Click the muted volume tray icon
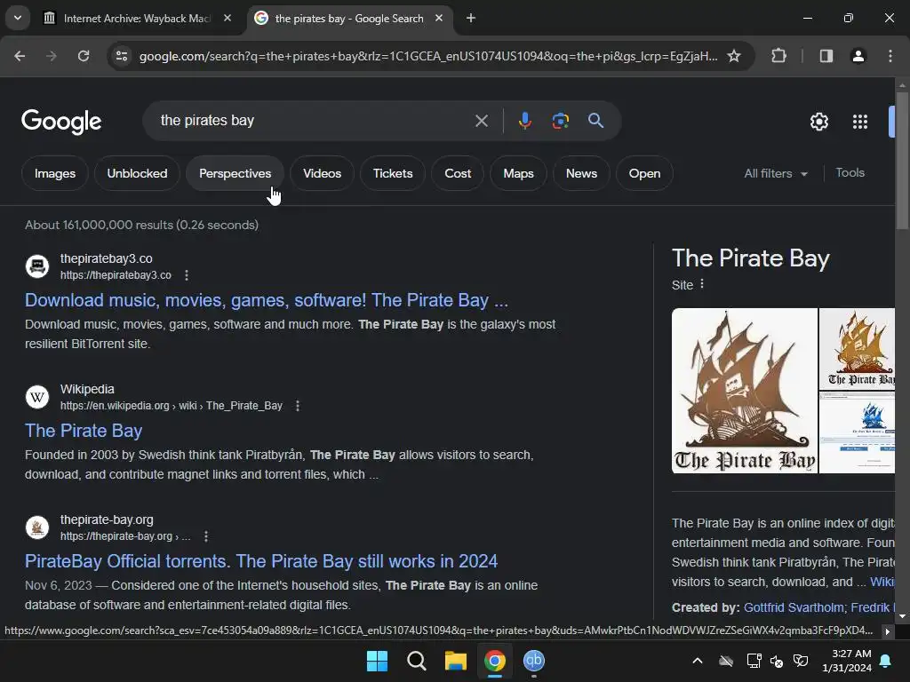Viewport: 910px width, 682px height. [777, 661]
